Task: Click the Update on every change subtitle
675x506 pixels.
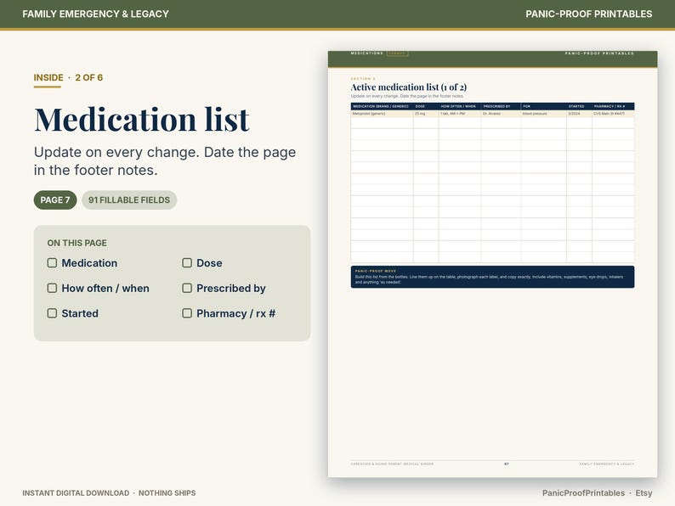Action: [165, 161]
